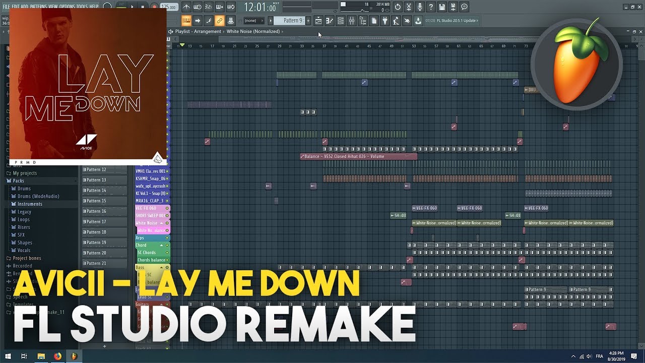This screenshot has height=363, width=645.
Task: Open the VIEW menu
Action: [53, 7]
